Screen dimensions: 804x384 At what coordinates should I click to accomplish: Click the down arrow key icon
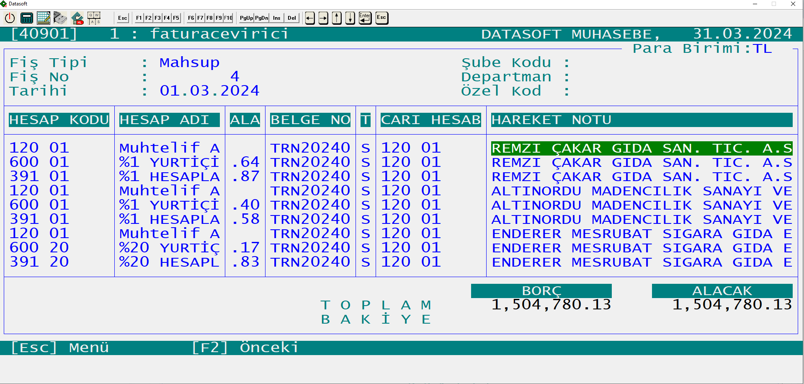pyautogui.click(x=350, y=18)
